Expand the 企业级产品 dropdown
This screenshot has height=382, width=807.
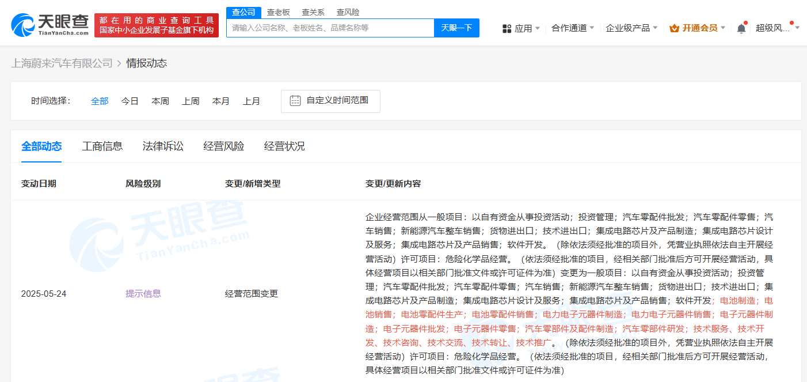point(631,28)
